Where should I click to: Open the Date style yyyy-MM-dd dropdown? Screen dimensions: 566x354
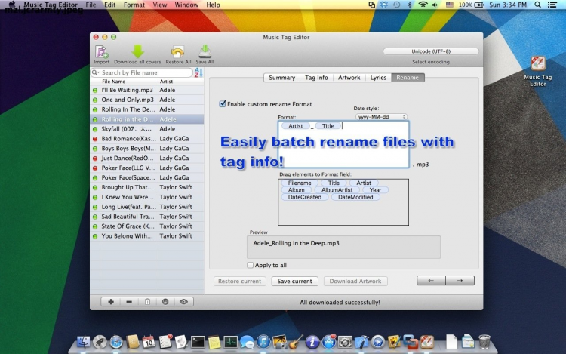point(381,116)
